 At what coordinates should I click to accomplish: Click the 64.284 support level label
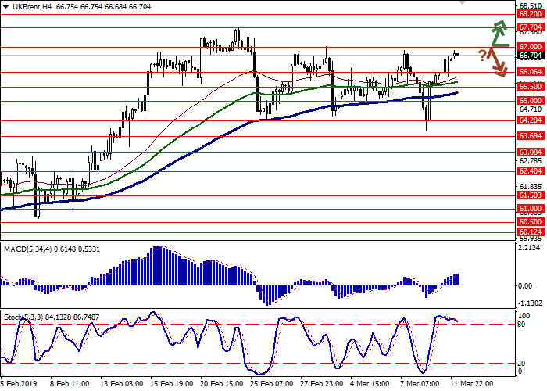[530, 120]
